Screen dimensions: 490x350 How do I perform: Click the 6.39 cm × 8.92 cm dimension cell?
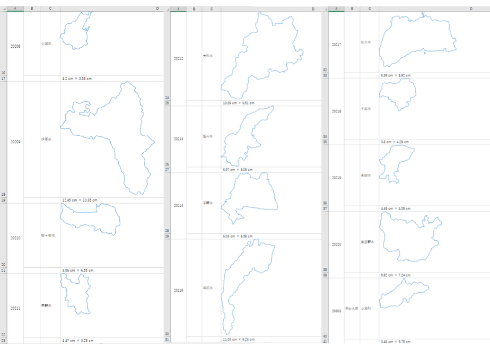(434, 75)
